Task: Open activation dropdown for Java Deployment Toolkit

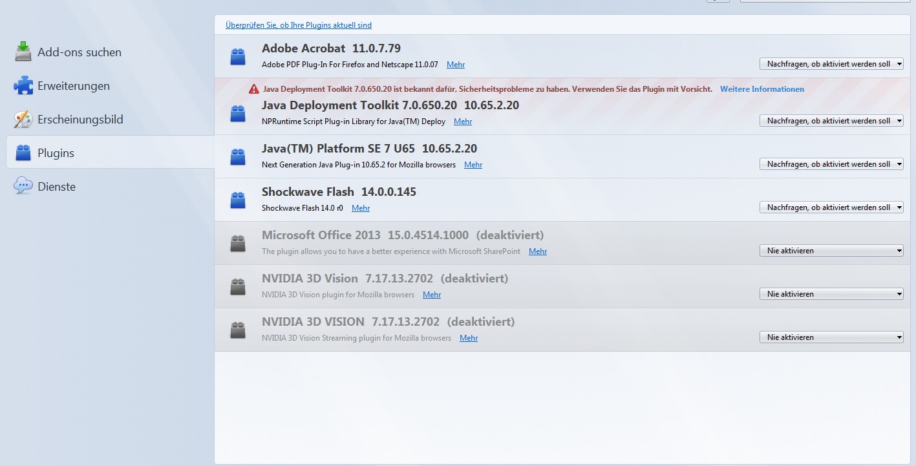Action: 831,121
